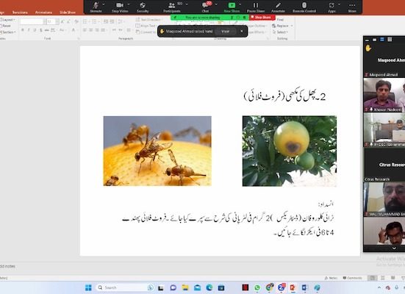Click the Reset slide button

6,26
